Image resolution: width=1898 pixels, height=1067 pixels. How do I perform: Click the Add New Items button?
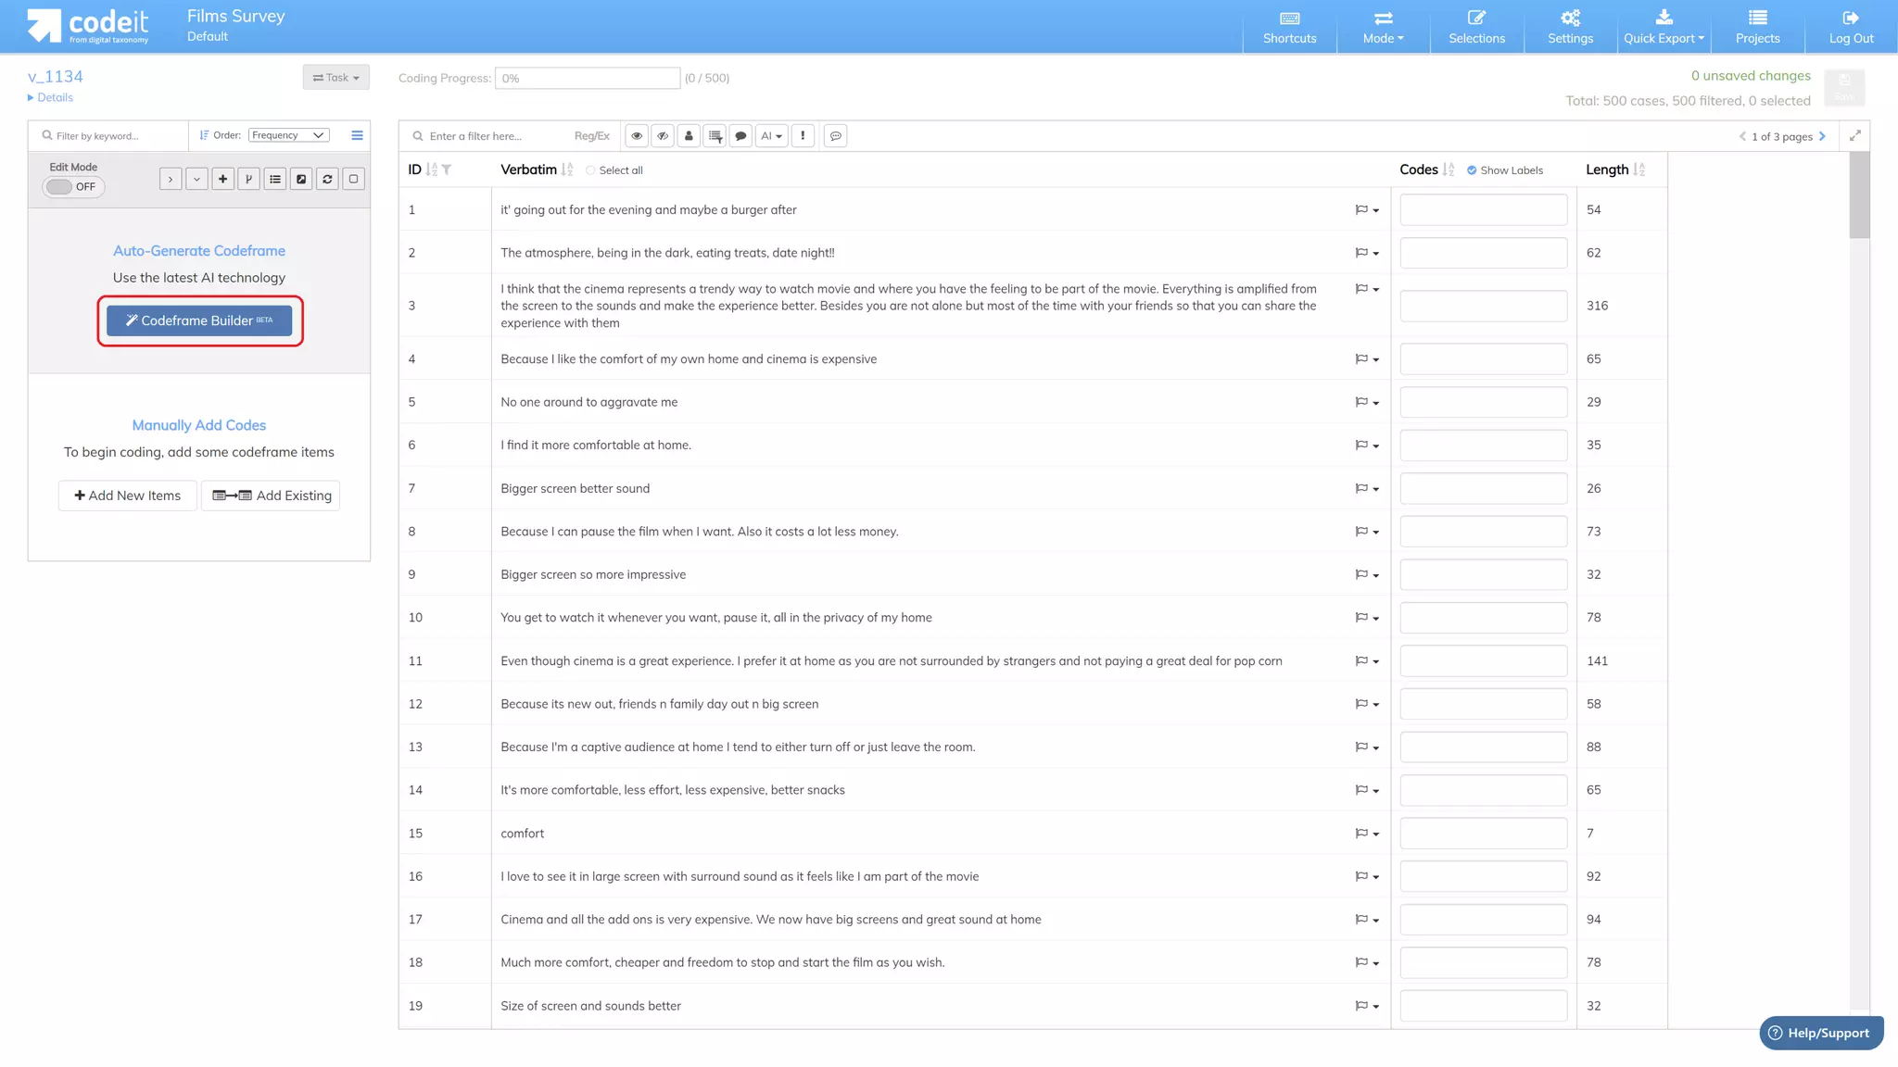click(128, 496)
